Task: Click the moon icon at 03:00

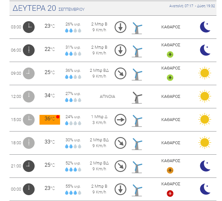Action: point(205,27)
